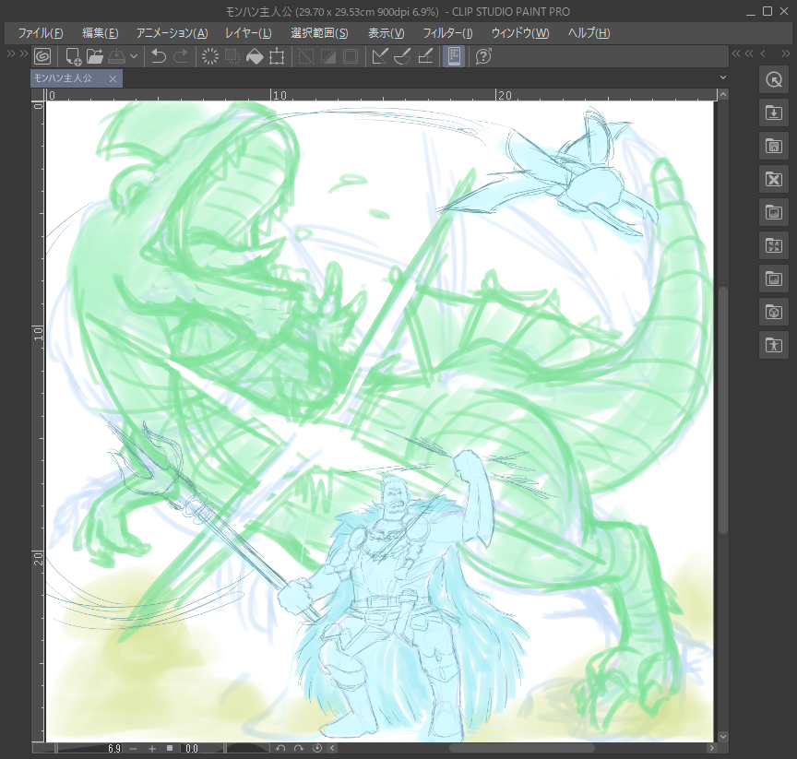Zoom out with the minus button
The width and height of the screenshot is (797, 759).
(133, 748)
